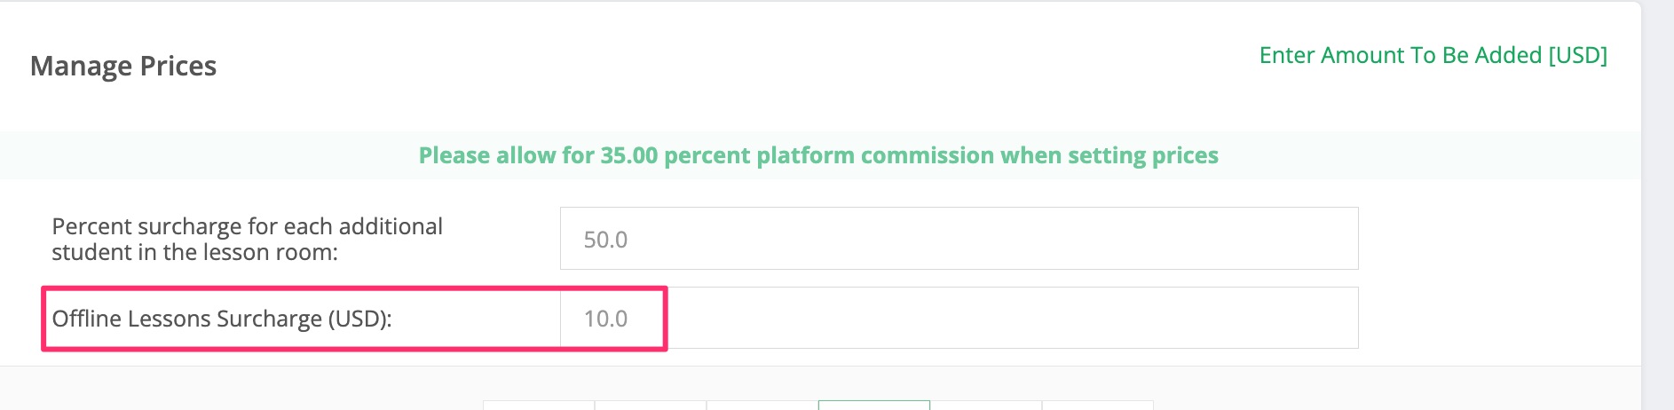Click the [USD] part of the green link
Screen dimensions: 1674x410
(x=1577, y=55)
